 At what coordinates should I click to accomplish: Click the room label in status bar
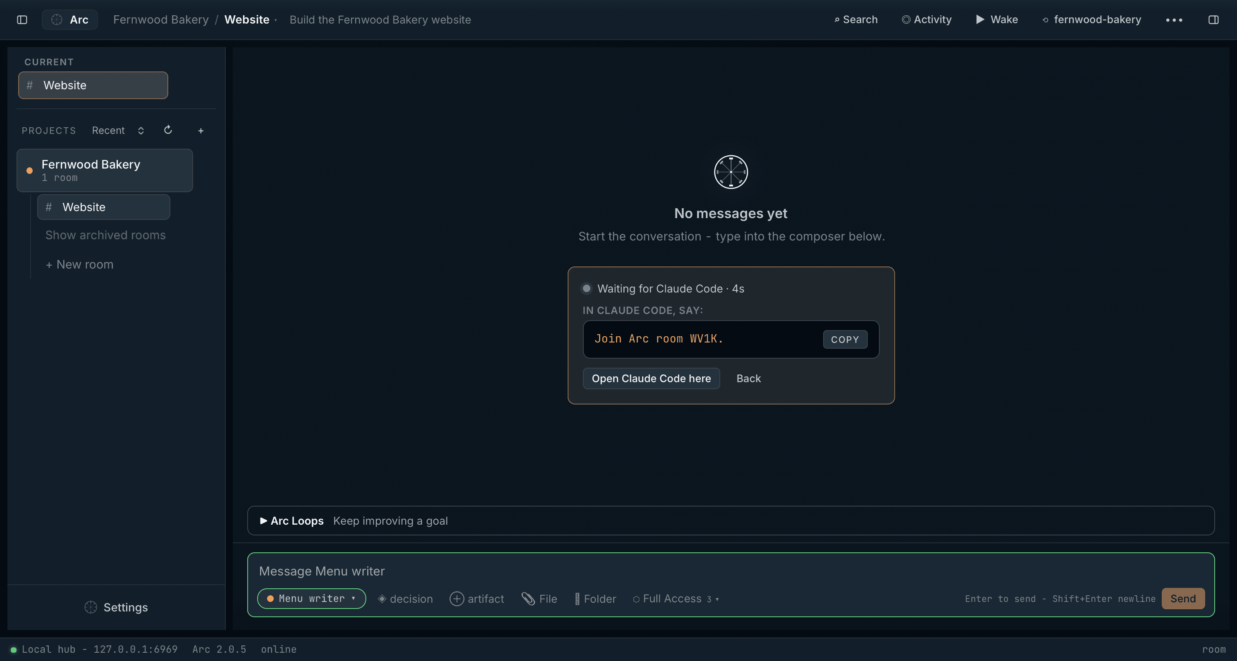(1213, 649)
